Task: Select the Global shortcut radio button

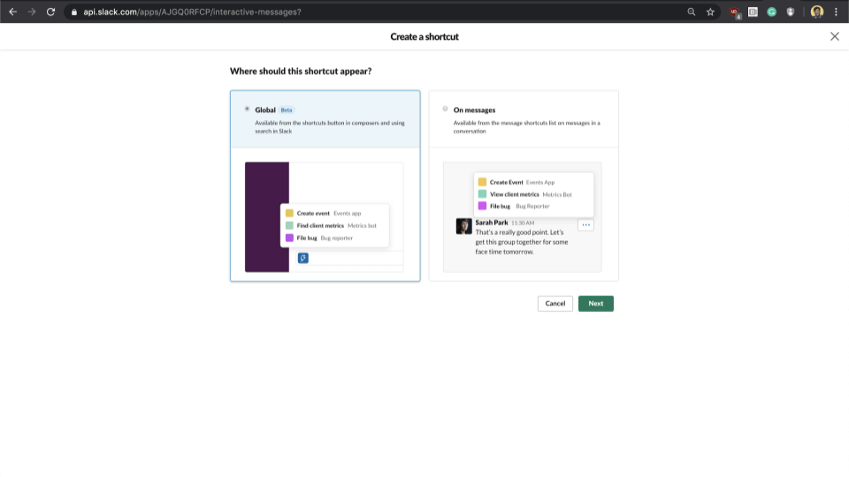Action: click(247, 109)
